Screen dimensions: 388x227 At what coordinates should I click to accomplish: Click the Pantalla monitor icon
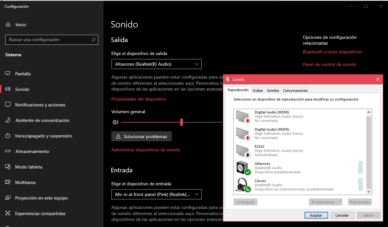point(8,74)
